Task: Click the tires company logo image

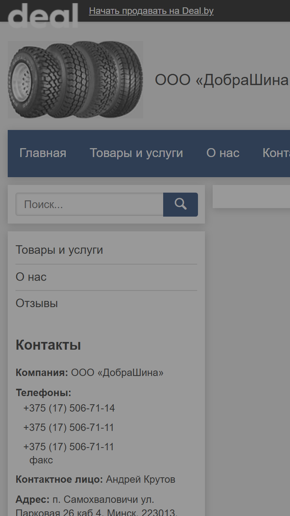Action: 75,80
